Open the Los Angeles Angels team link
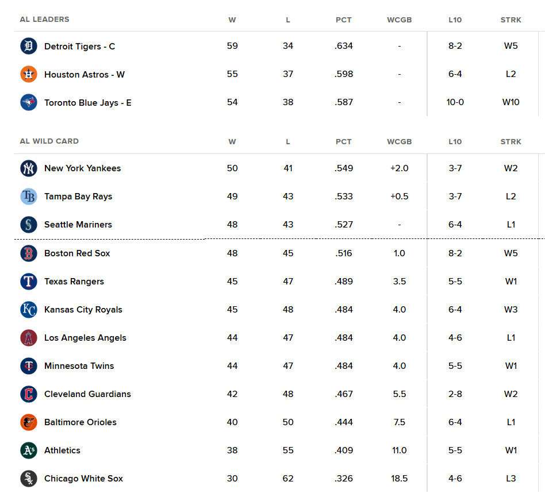 [85, 338]
